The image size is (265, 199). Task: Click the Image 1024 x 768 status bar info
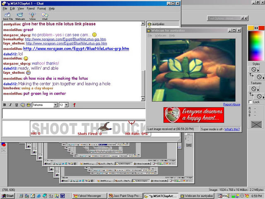(x=236, y=190)
